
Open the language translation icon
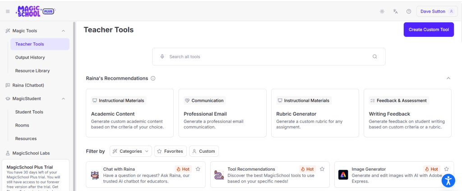(x=396, y=11)
